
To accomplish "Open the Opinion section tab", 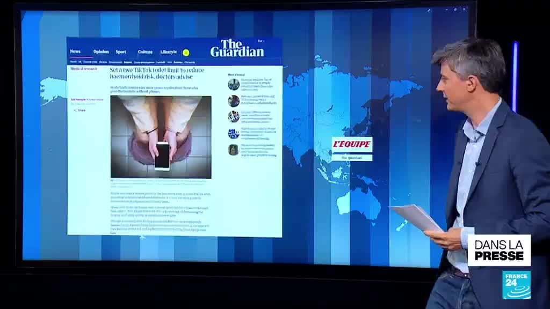I will (x=101, y=51).
